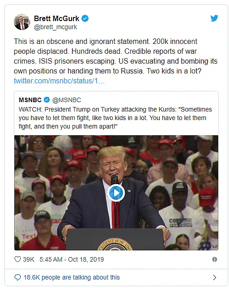Click the MSNBC account name

30,100
